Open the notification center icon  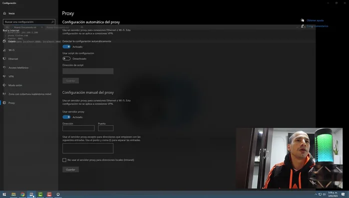pyautogui.click(x=343, y=195)
